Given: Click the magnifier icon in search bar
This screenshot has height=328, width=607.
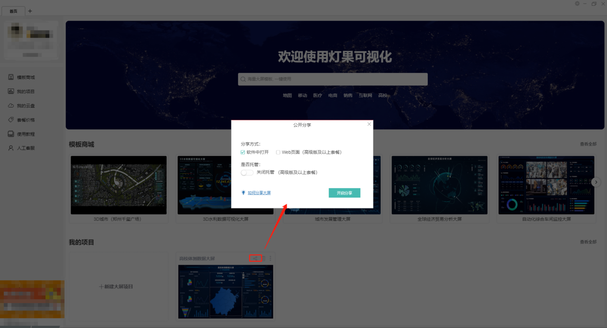Looking at the screenshot, I should point(243,79).
